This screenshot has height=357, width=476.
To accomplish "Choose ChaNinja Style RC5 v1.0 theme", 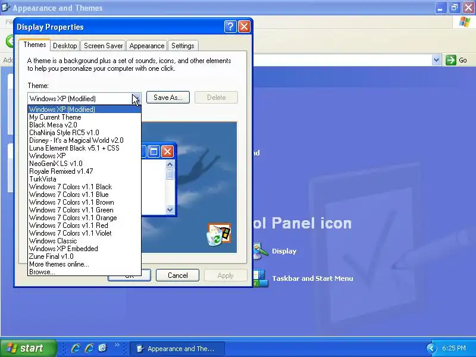I will tap(84, 133).
